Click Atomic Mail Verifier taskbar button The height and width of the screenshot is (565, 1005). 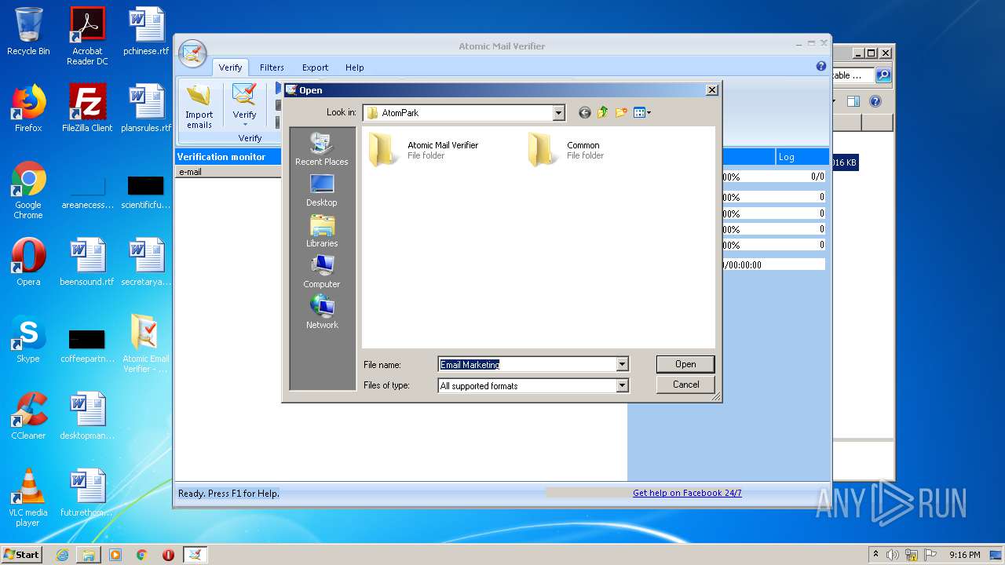pos(195,555)
